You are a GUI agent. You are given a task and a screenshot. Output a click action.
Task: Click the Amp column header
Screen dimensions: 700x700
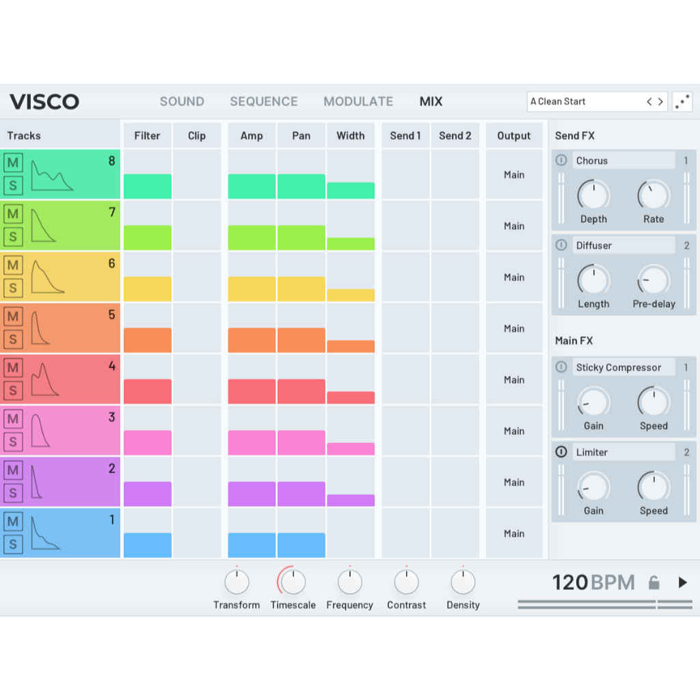point(252,136)
